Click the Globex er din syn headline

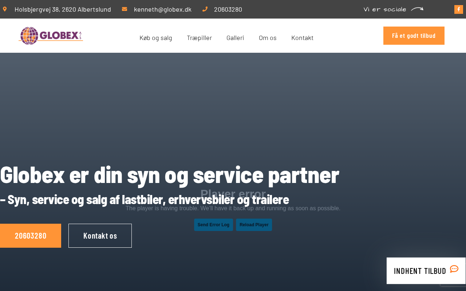click(x=170, y=175)
